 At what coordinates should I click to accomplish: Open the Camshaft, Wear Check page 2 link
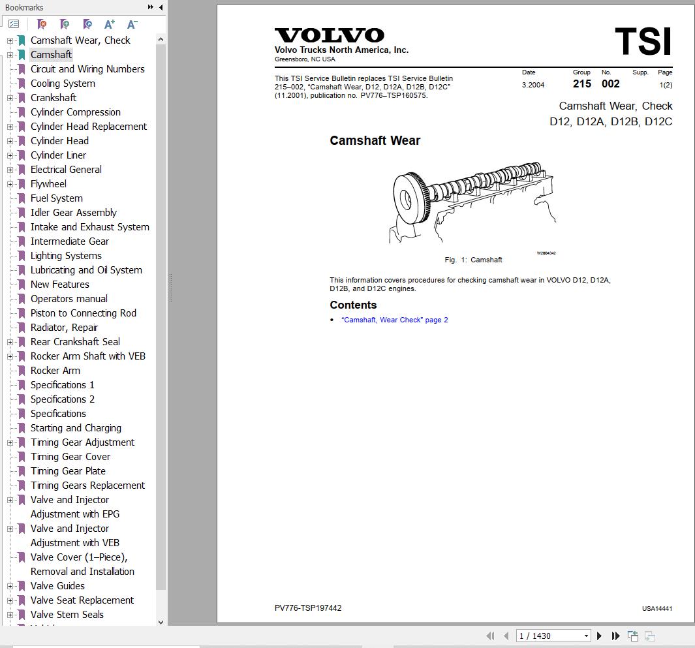point(395,320)
